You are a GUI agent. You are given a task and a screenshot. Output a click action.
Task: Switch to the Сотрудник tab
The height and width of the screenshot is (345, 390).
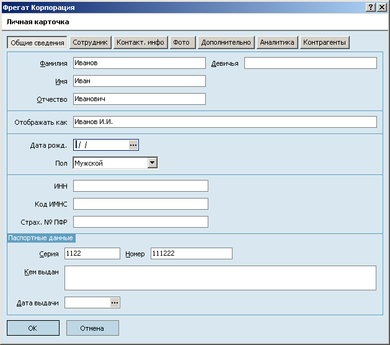[90, 43]
